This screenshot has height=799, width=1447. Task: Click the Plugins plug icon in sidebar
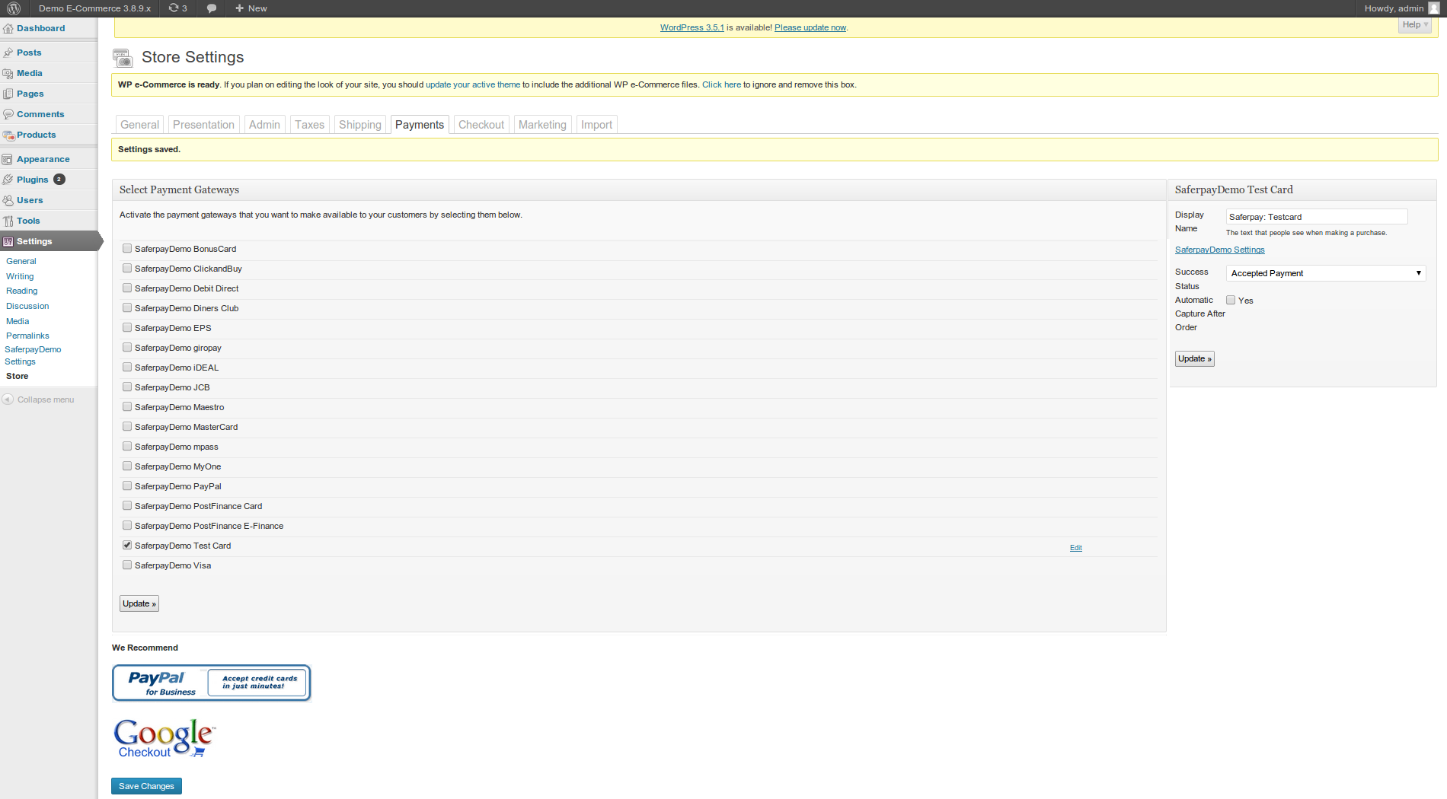coord(8,180)
